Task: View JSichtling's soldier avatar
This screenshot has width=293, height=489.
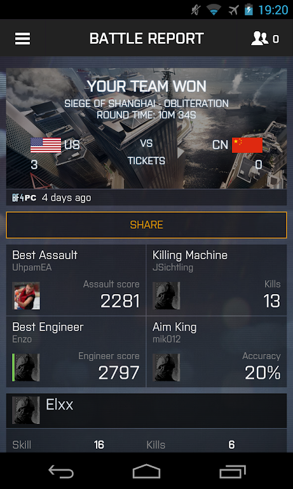Action: coord(167,295)
